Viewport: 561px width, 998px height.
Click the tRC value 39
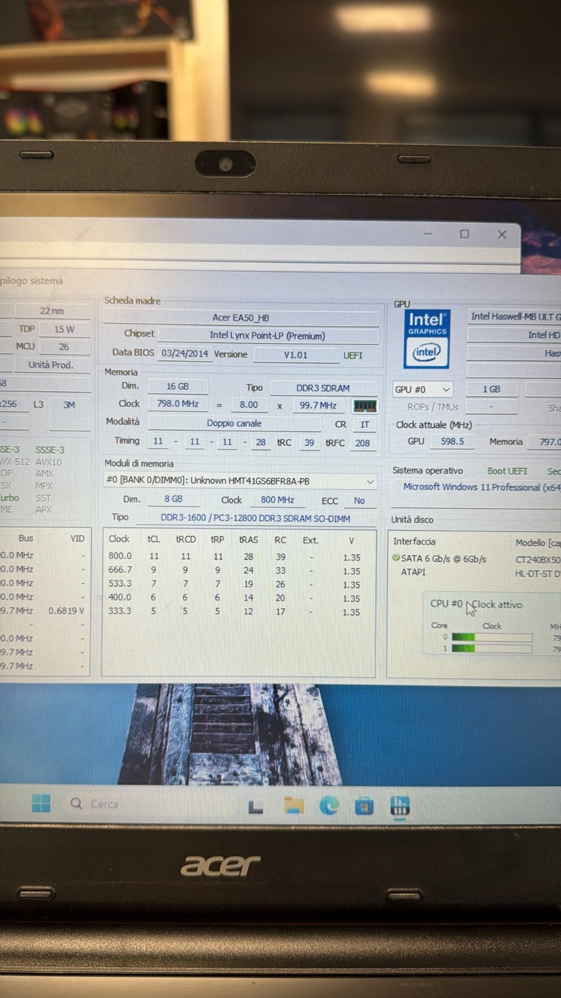[x=309, y=442]
